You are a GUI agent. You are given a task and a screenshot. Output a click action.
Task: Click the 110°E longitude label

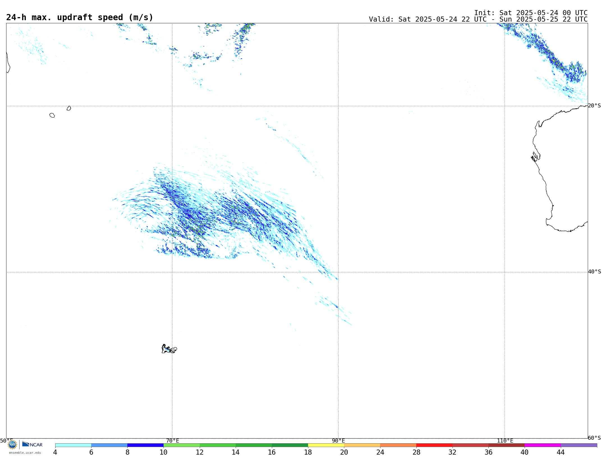click(x=505, y=441)
